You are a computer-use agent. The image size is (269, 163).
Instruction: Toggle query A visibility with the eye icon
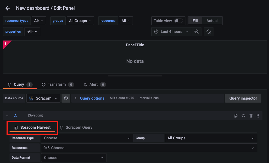243,115
